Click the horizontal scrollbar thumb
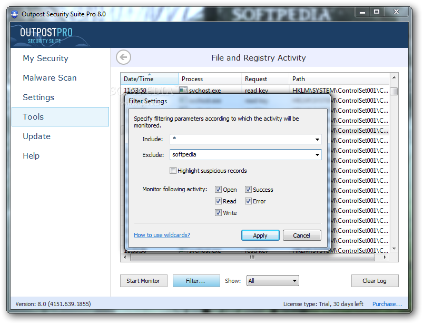423x324 pixels. pyautogui.click(x=252, y=258)
